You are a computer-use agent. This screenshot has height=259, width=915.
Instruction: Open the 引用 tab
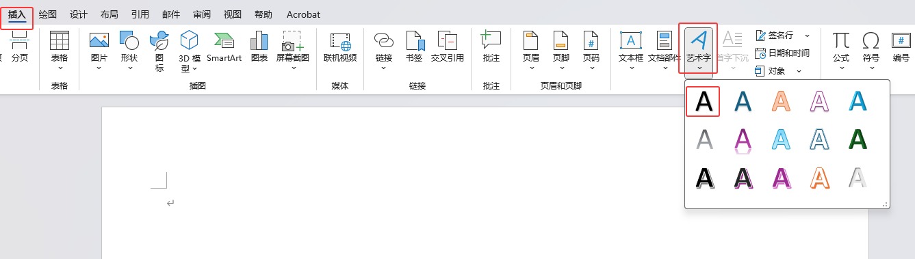[140, 14]
